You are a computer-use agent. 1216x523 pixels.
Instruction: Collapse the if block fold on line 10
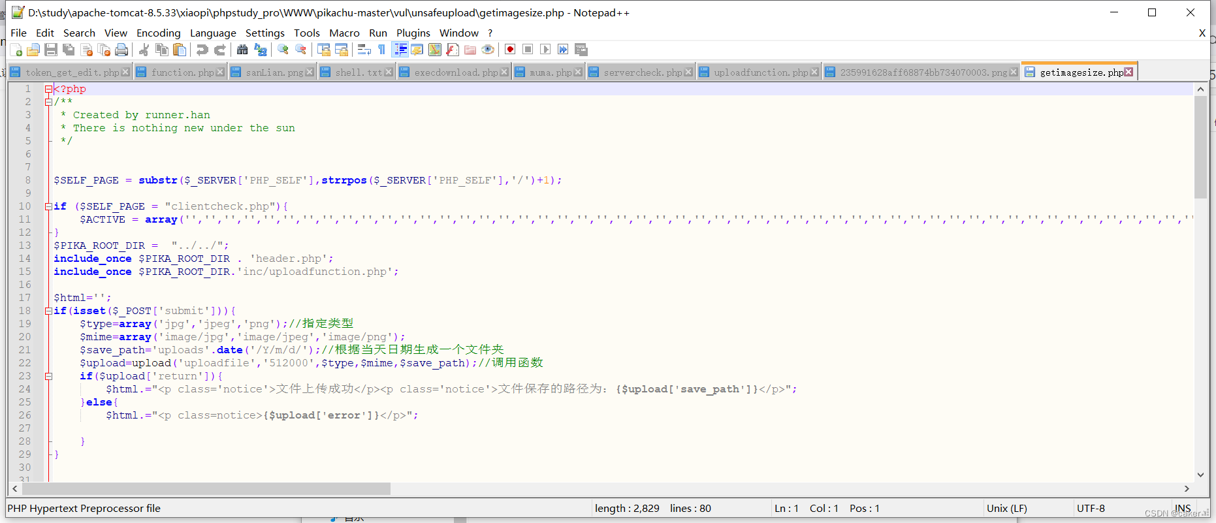48,206
